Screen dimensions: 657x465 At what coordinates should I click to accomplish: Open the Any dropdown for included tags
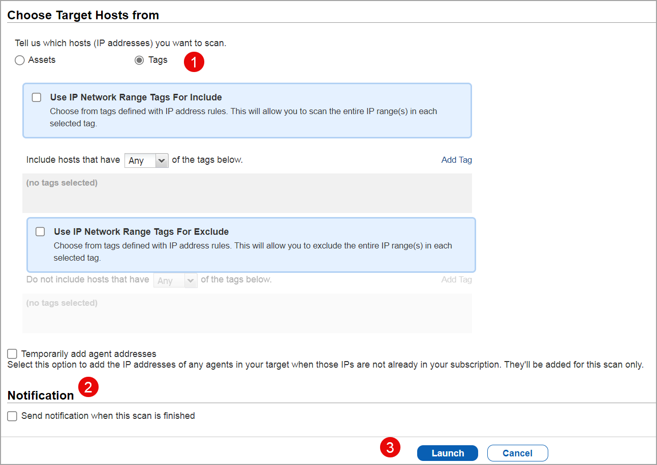pyautogui.click(x=146, y=160)
